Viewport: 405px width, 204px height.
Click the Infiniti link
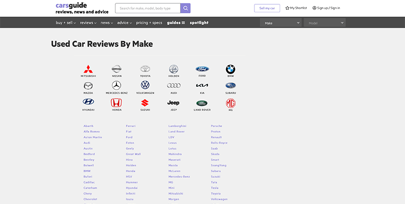(131, 194)
